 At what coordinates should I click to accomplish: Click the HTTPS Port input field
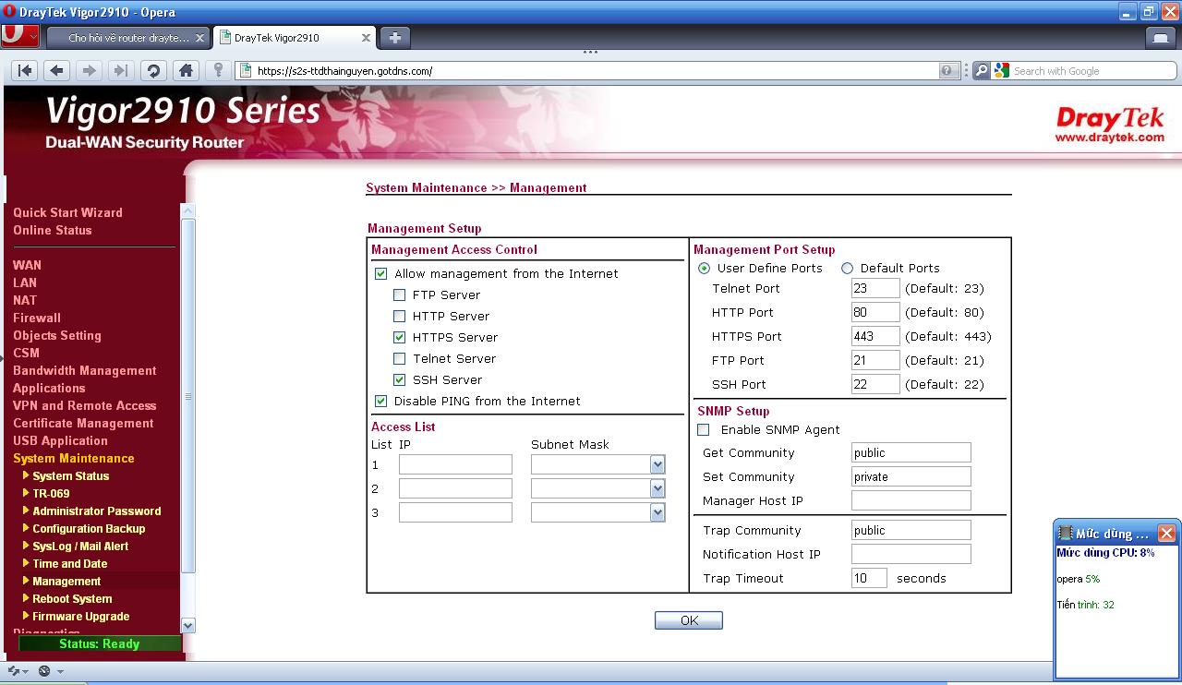874,337
